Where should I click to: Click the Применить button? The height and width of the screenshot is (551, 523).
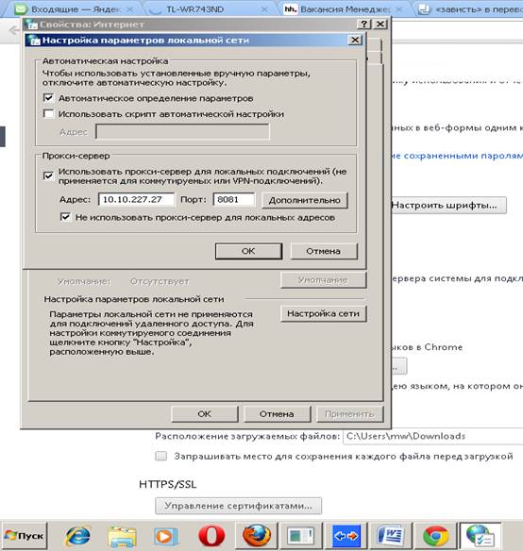pos(350,414)
